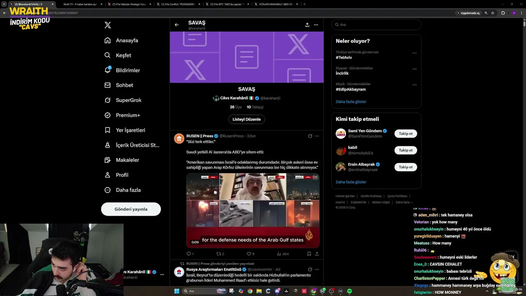The image size is (526, 296).
Task: Open Keşfet search page
Action: click(x=118, y=55)
